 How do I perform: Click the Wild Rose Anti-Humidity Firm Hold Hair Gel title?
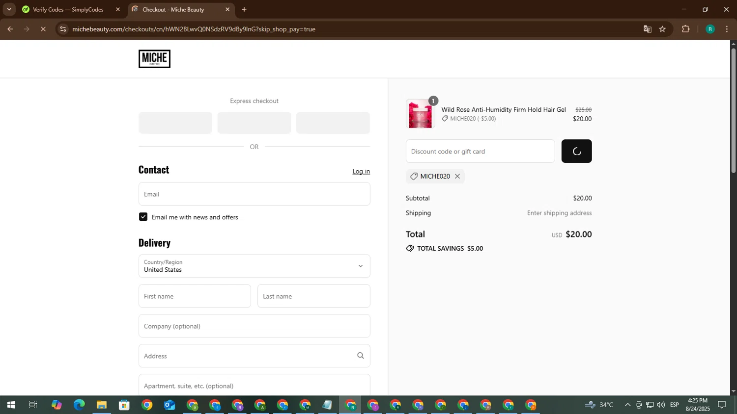[504, 109]
